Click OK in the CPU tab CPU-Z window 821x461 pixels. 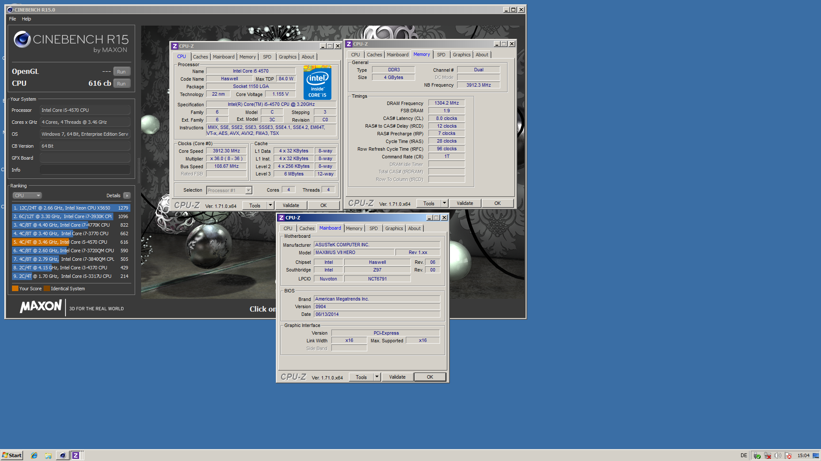(323, 205)
